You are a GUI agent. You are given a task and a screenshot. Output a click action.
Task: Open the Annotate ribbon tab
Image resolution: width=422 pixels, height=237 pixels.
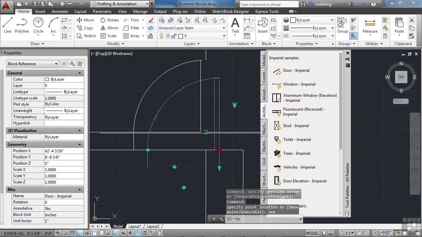[x=60, y=12]
